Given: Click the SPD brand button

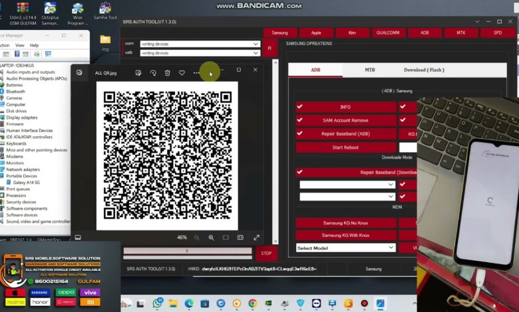Looking at the screenshot, I should 498,33.
